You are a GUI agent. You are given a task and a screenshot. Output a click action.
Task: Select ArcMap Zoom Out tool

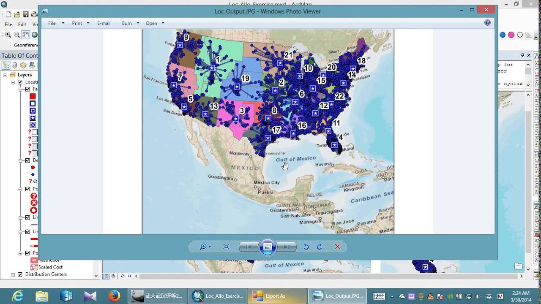(17, 35)
